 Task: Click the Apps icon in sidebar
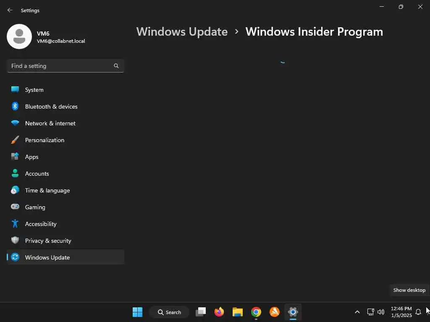15,156
